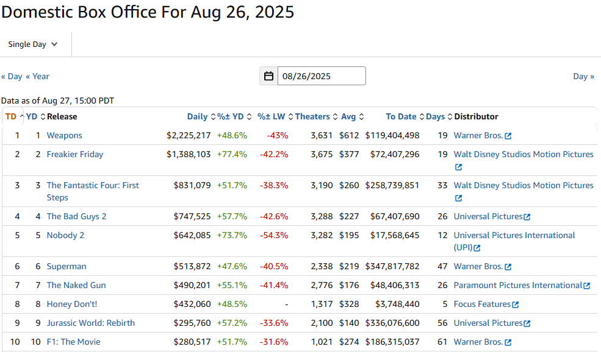The height and width of the screenshot is (352, 601).
Task: Open external link icon under Fantastic Four's distributor
Action: [x=458, y=198]
